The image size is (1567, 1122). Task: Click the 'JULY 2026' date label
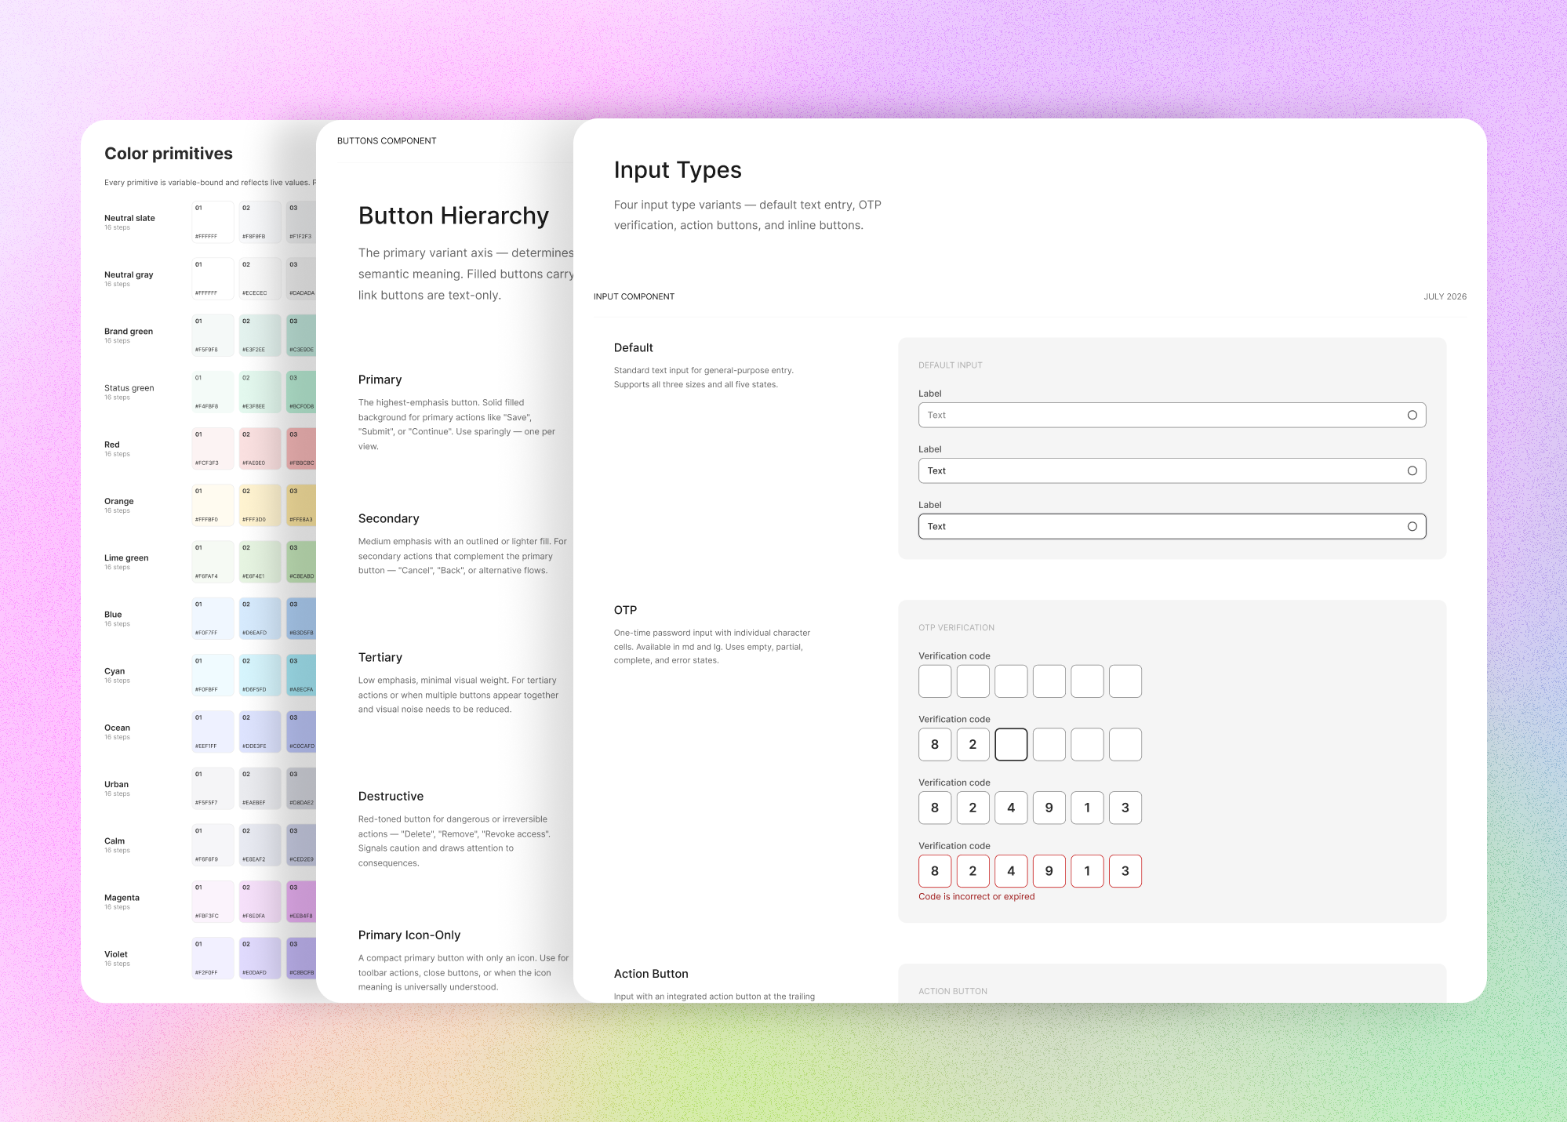1445,296
